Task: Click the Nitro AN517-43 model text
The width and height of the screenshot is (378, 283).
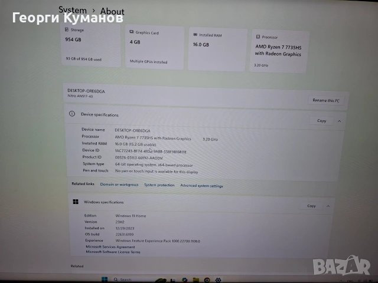Action: point(80,96)
